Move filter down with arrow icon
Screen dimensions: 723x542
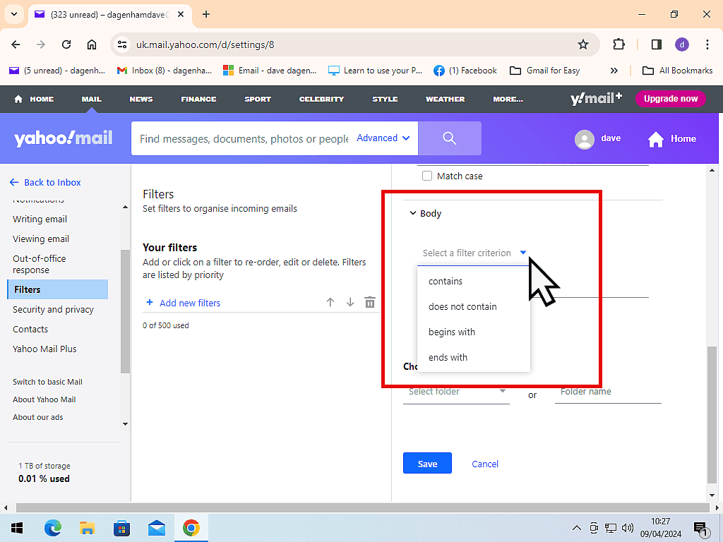click(349, 302)
